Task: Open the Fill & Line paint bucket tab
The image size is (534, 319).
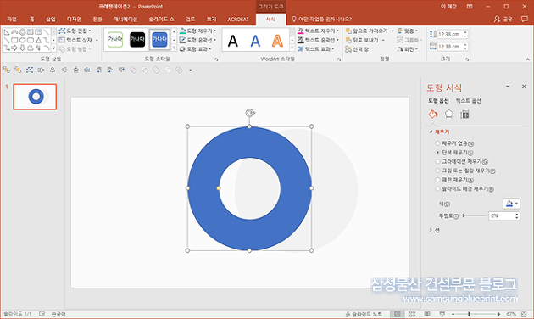Action: click(433, 115)
